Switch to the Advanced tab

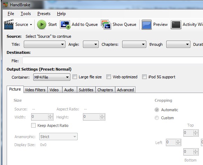coord(125,90)
